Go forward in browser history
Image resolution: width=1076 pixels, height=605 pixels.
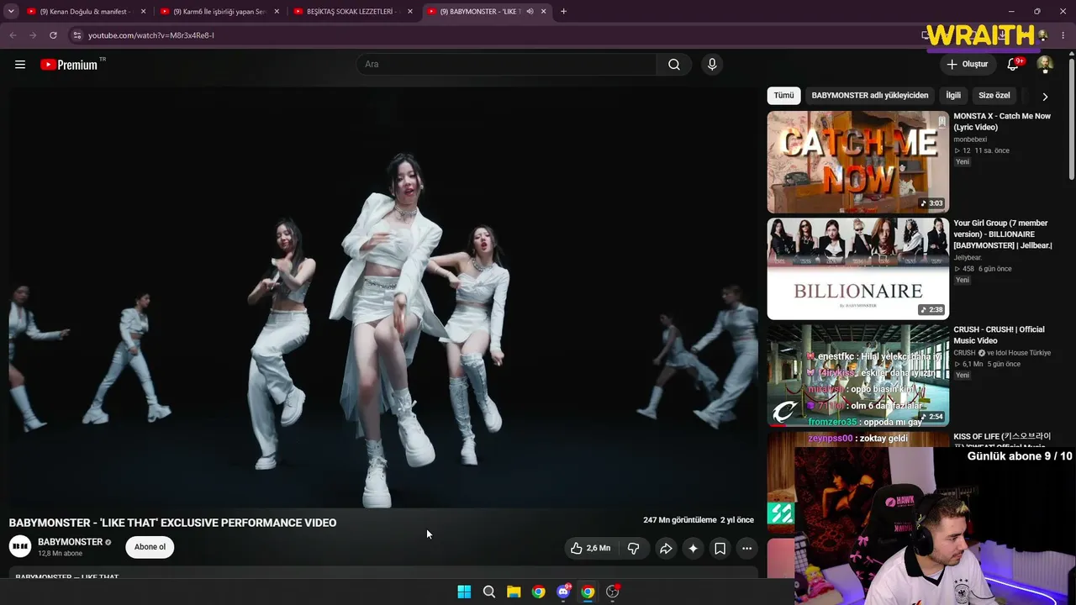(x=33, y=35)
